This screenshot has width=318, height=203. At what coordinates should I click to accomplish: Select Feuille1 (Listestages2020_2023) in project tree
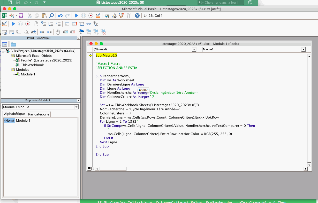[x=47, y=60]
